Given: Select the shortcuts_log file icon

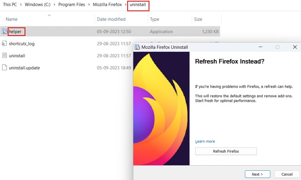Looking at the screenshot, I should [x=4, y=44].
